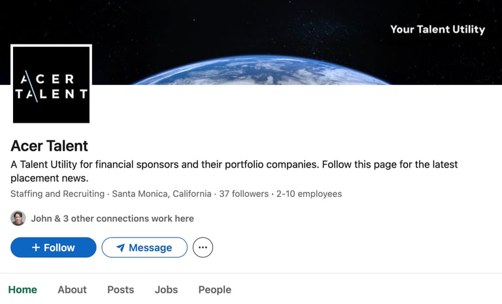Screen dimensions: 502x304
Task: Follow the Acer Talent page
Action: (54, 247)
